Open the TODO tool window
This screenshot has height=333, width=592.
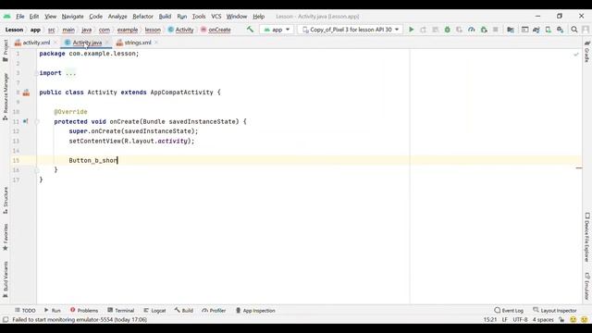click(x=25, y=311)
